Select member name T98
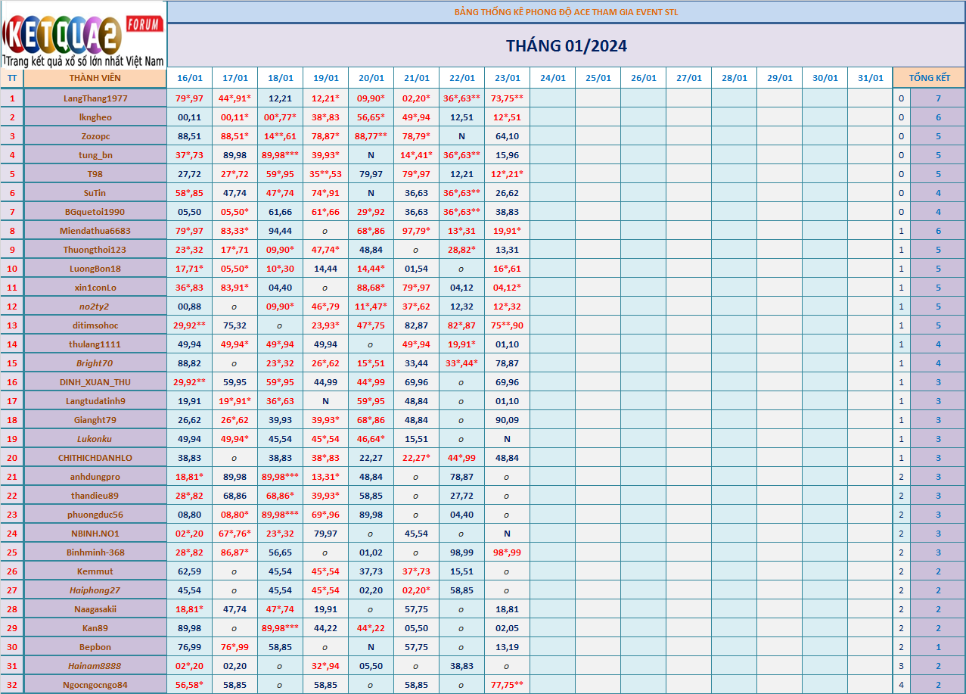This screenshot has height=694, width=966. (x=95, y=174)
